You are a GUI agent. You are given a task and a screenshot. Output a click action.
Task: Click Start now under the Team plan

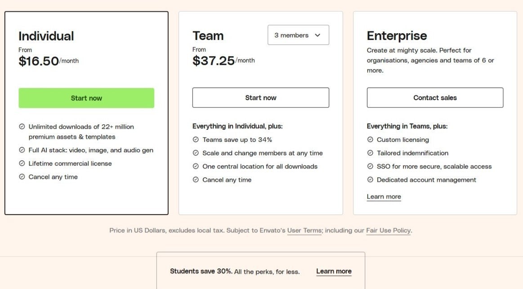260,97
